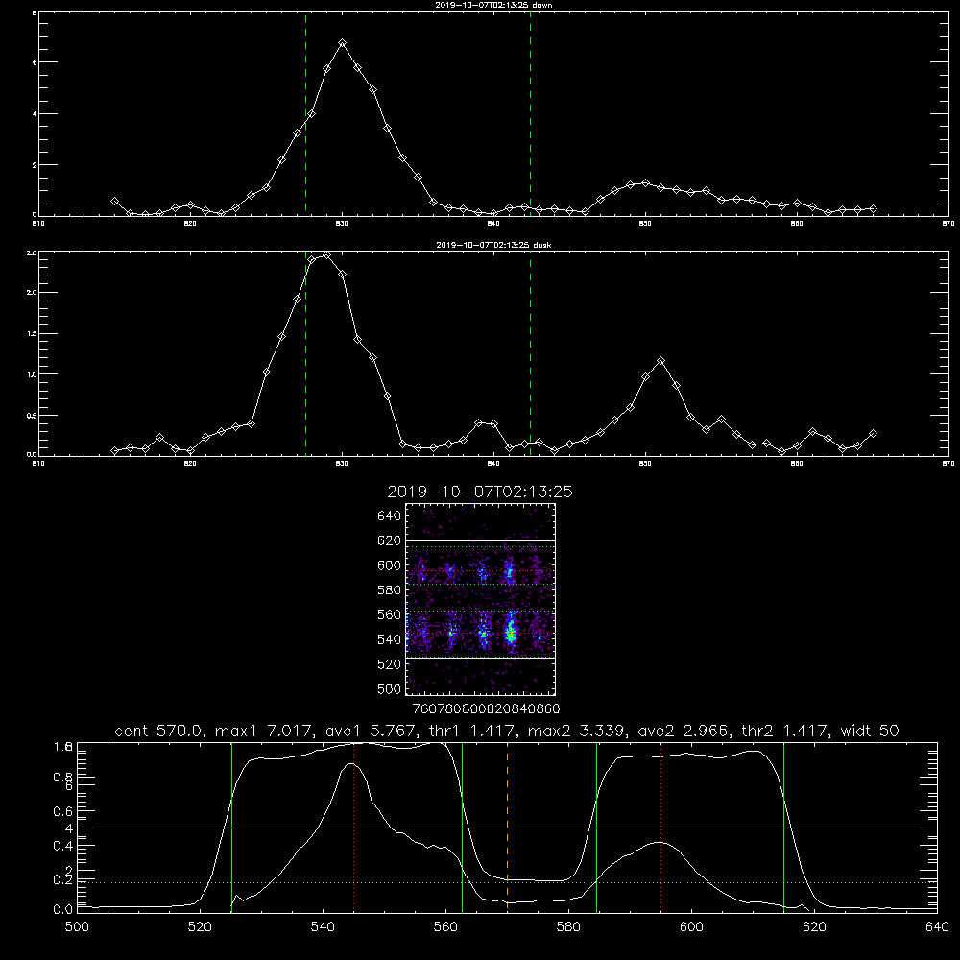Click bottom plot y-axis label 0.4
The height and width of the screenshot is (960, 960).
[x=63, y=846]
